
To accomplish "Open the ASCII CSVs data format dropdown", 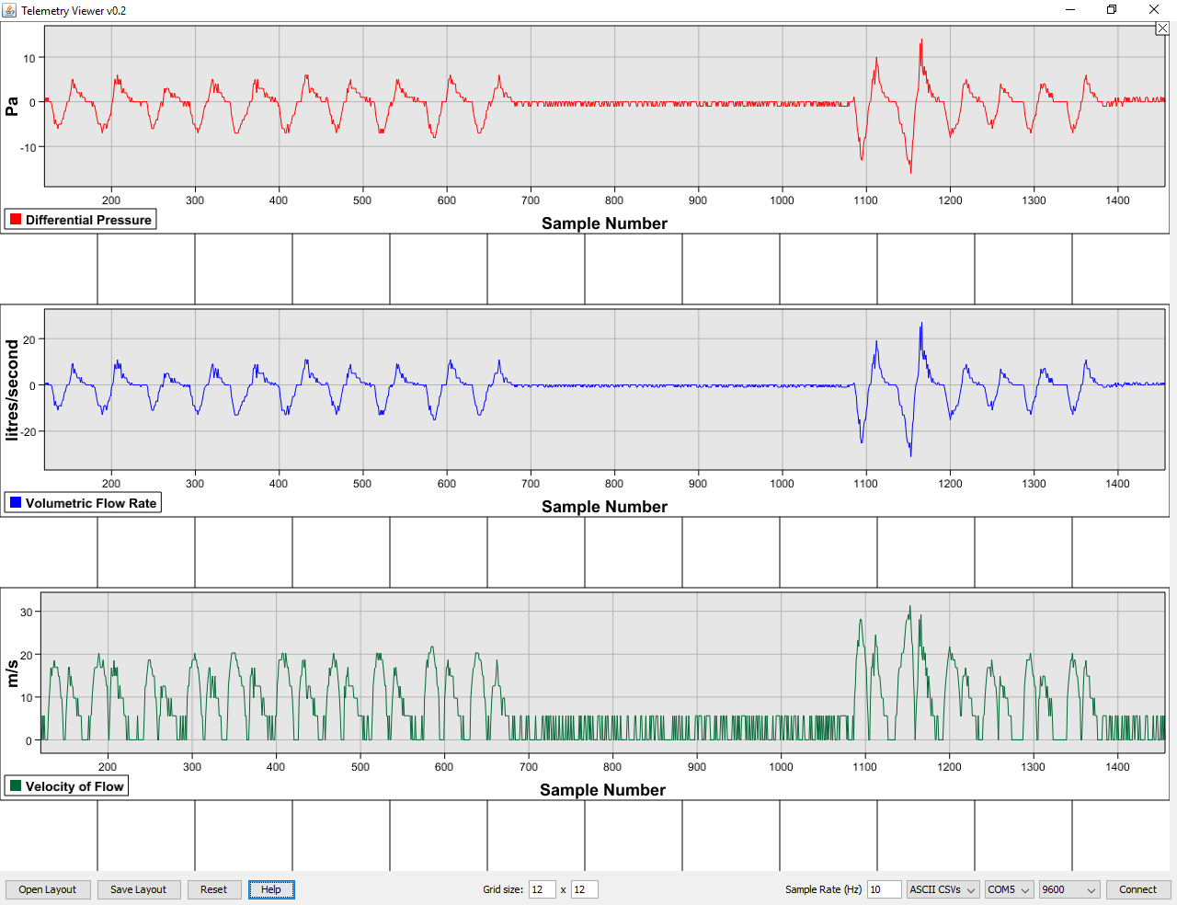I will [943, 889].
